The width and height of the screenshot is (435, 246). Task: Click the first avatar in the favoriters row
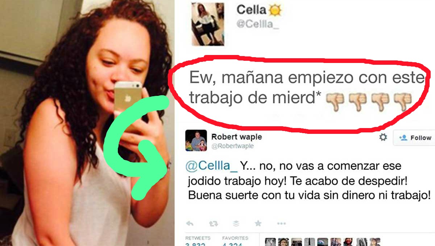tap(270, 242)
